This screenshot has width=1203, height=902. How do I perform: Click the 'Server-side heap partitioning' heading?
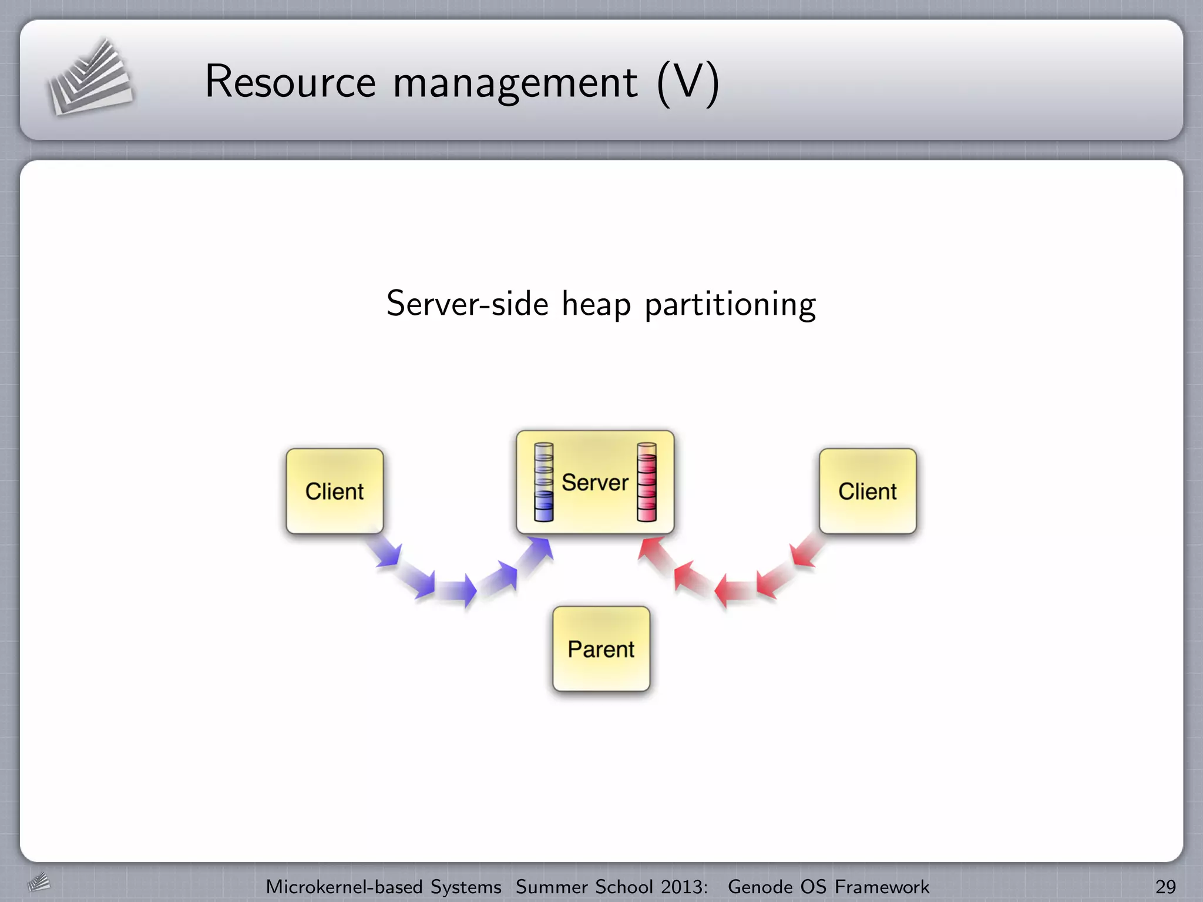pos(601,304)
